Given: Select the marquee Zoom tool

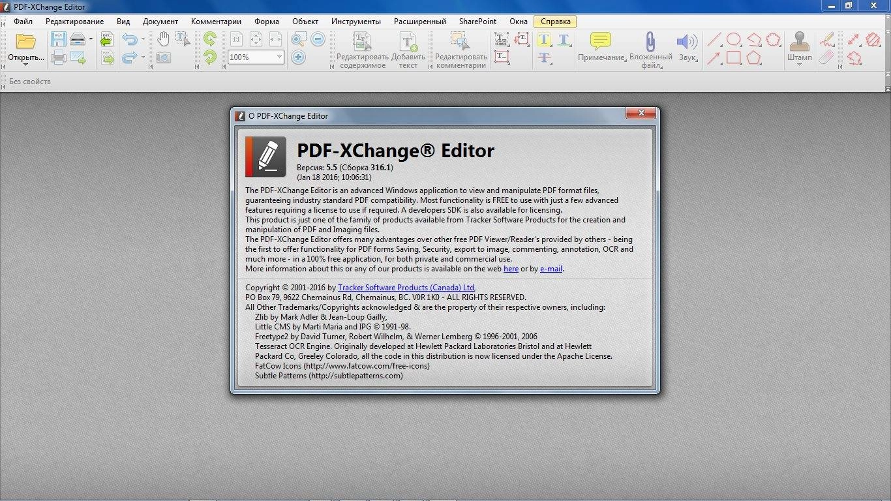Looking at the screenshot, I should pos(298,39).
